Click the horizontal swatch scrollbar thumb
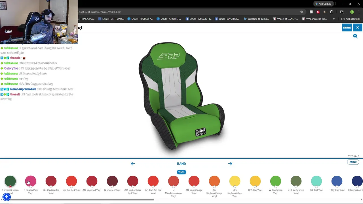 (78, 200)
